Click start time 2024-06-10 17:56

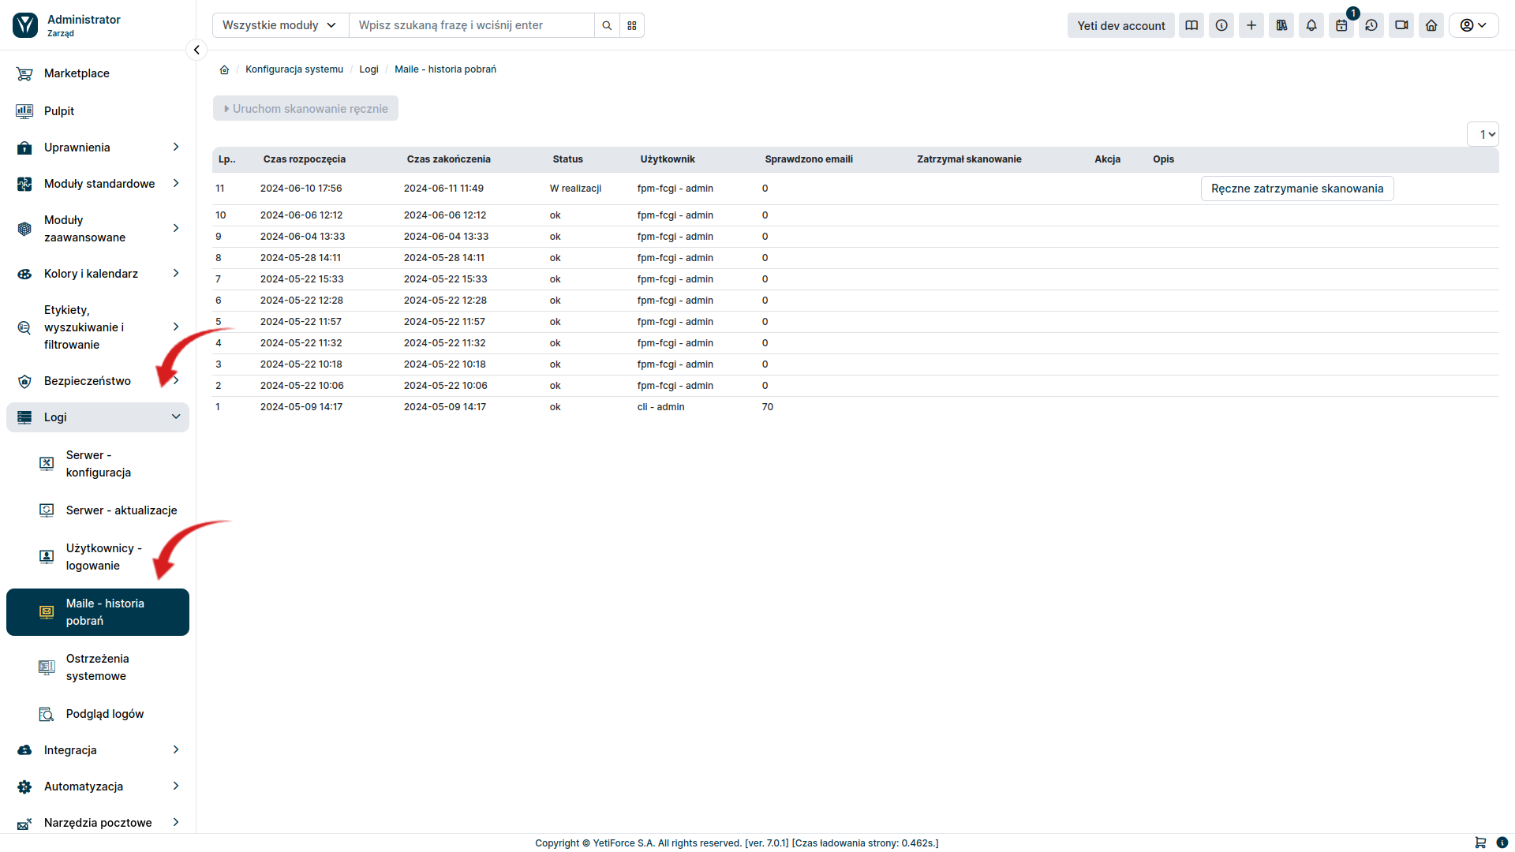[301, 189]
